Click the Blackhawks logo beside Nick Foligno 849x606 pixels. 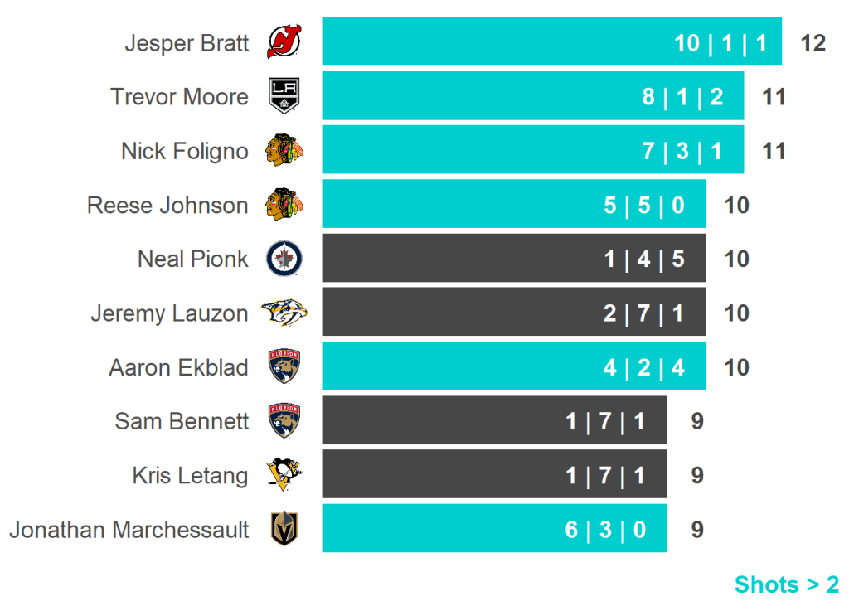coord(284,151)
